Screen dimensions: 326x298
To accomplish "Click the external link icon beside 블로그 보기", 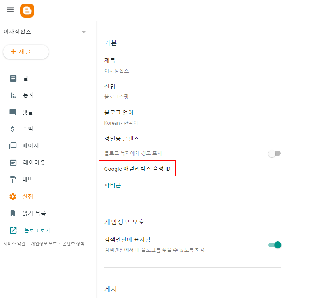I will 13,231.
